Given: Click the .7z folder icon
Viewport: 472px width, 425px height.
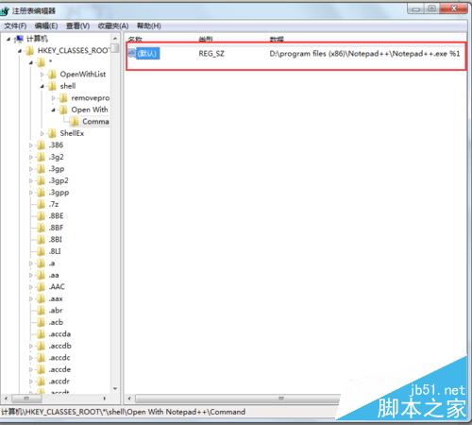Looking at the screenshot, I should point(41,204).
